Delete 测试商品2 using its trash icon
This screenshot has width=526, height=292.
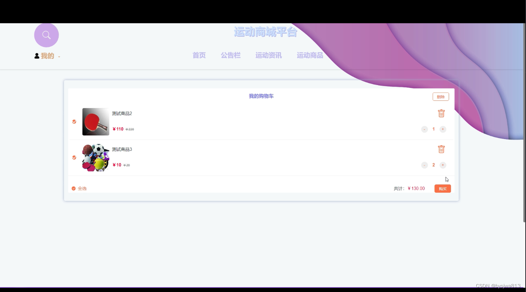(x=441, y=113)
